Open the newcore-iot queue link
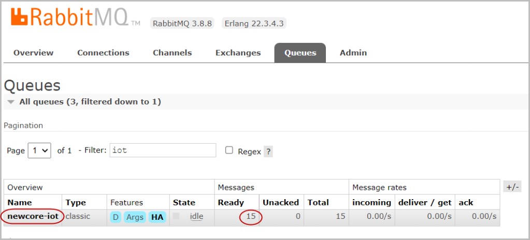This screenshot has height=240, width=530. click(x=33, y=216)
